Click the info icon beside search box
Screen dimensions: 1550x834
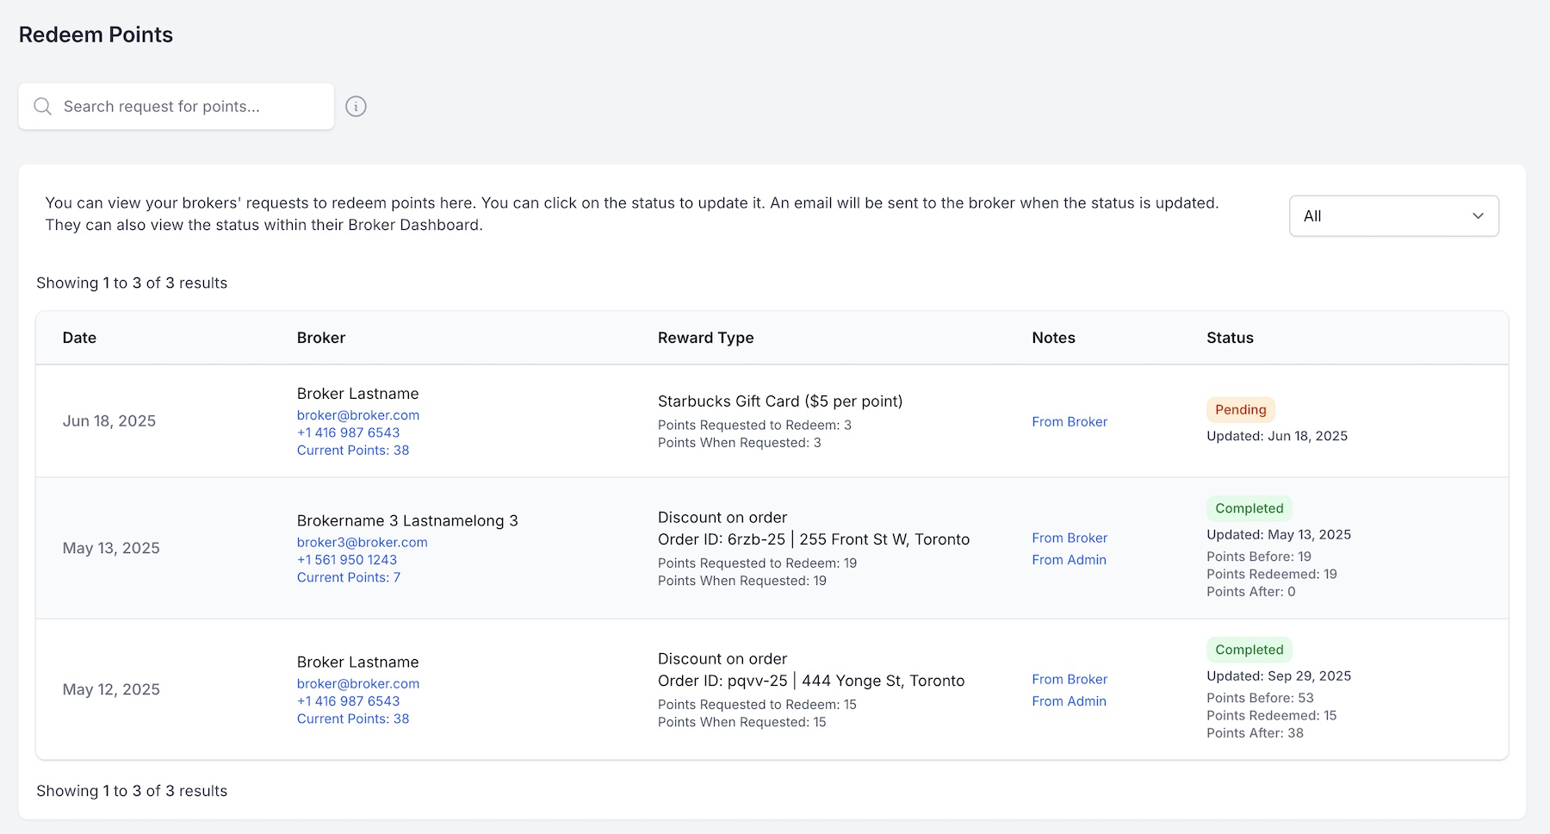click(x=356, y=106)
